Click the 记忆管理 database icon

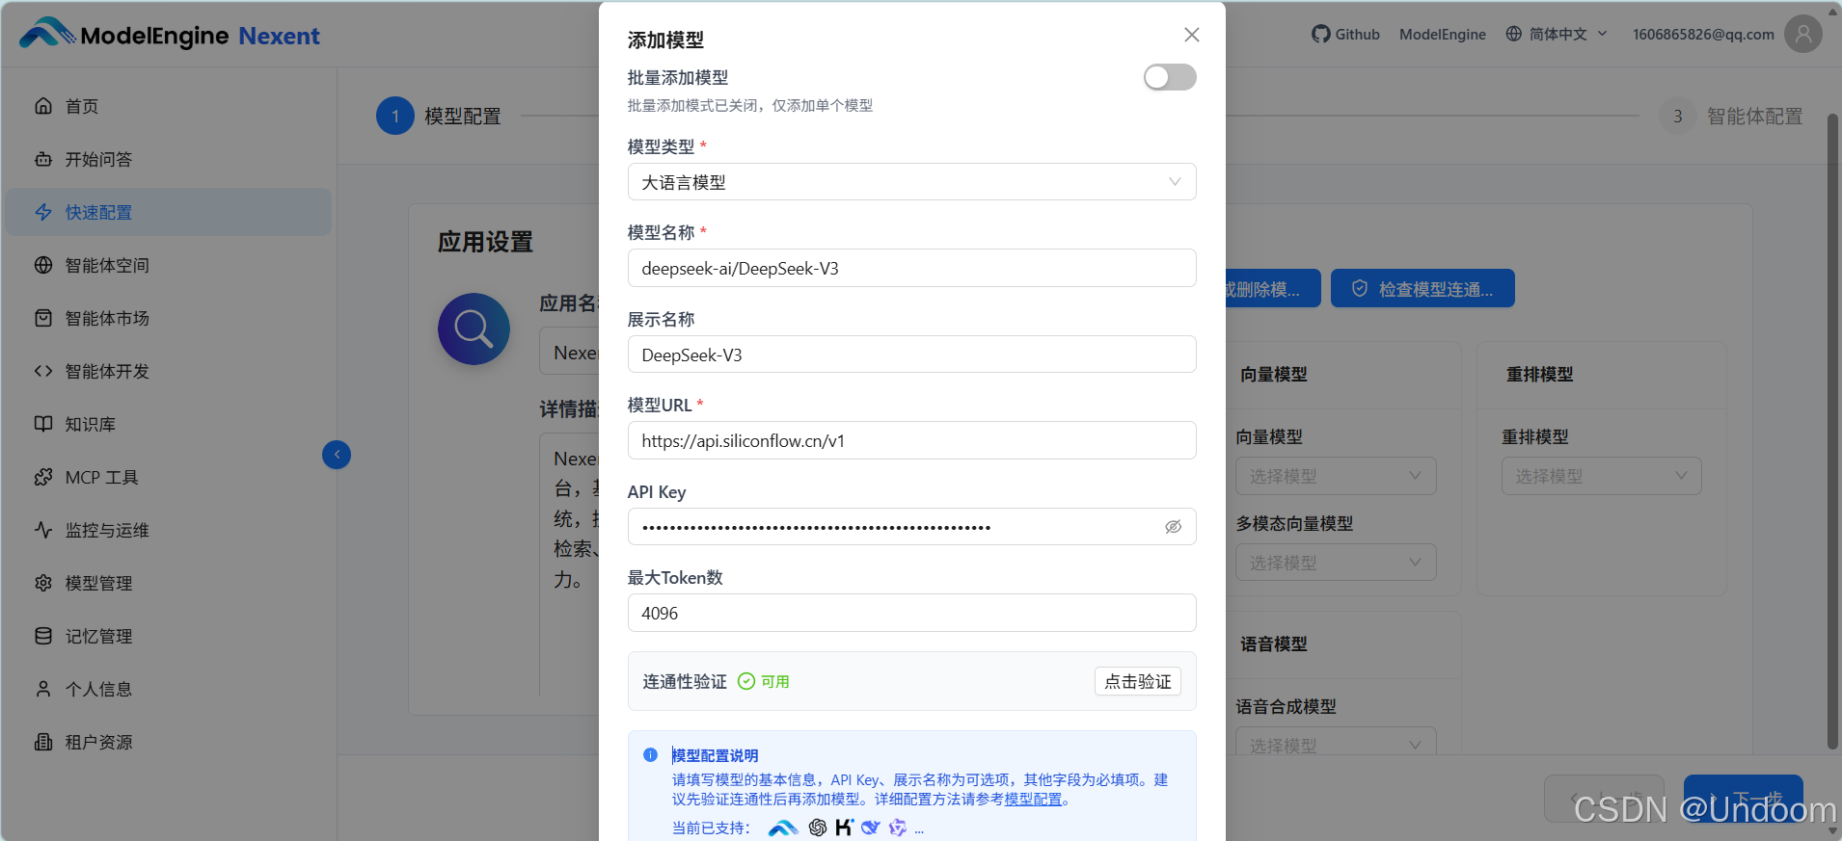tap(43, 636)
